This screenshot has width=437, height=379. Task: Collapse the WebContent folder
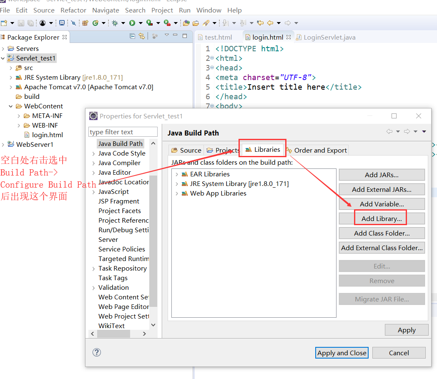[x=10, y=106]
